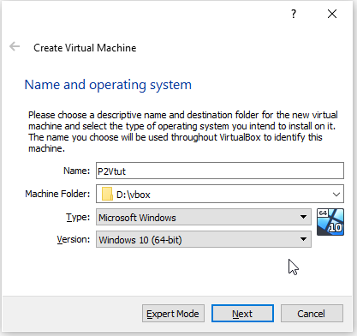Expand the Machine Folder chevron arrow
Viewport: 357px width, 336px height.
tap(336, 195)
